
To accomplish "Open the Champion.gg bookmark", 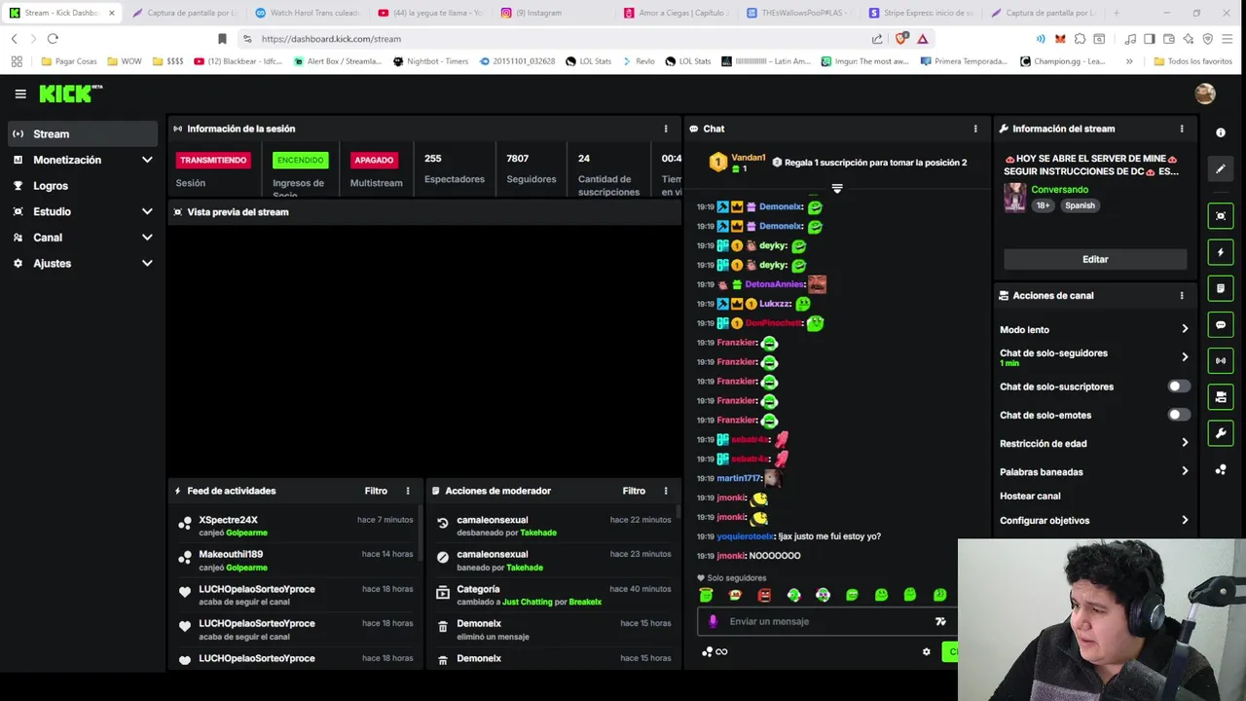I will pyautogui.click(x=1063, y=61).
